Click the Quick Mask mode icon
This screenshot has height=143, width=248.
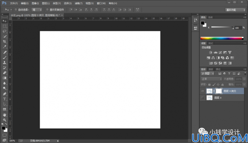(x=5, y=135)
